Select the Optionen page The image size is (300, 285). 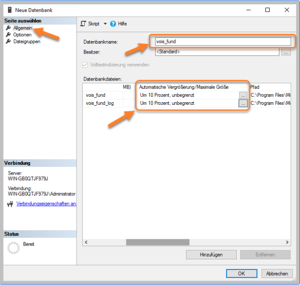22,35
